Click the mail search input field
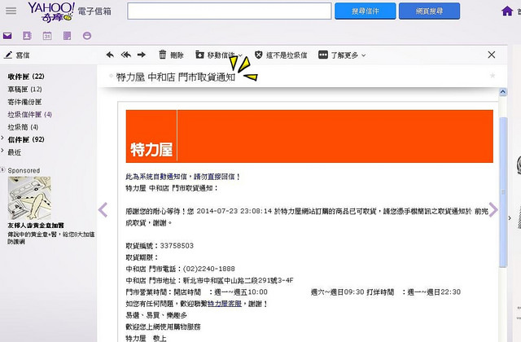521x342 pixels. coord(230,11)
